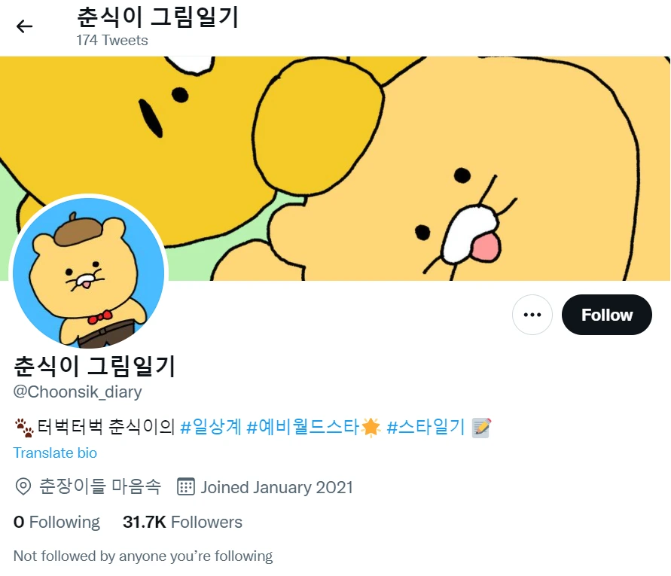Click the memo pencil emoji in bio

(x=481, y=428)
